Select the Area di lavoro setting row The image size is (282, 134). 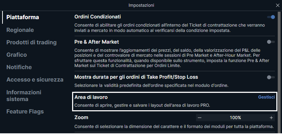(174, 101)
